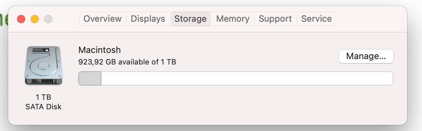Image resolution: width=422 pixels, height=131 pixels.
Task: Select the Storage tab
Action: click(191, 19)
